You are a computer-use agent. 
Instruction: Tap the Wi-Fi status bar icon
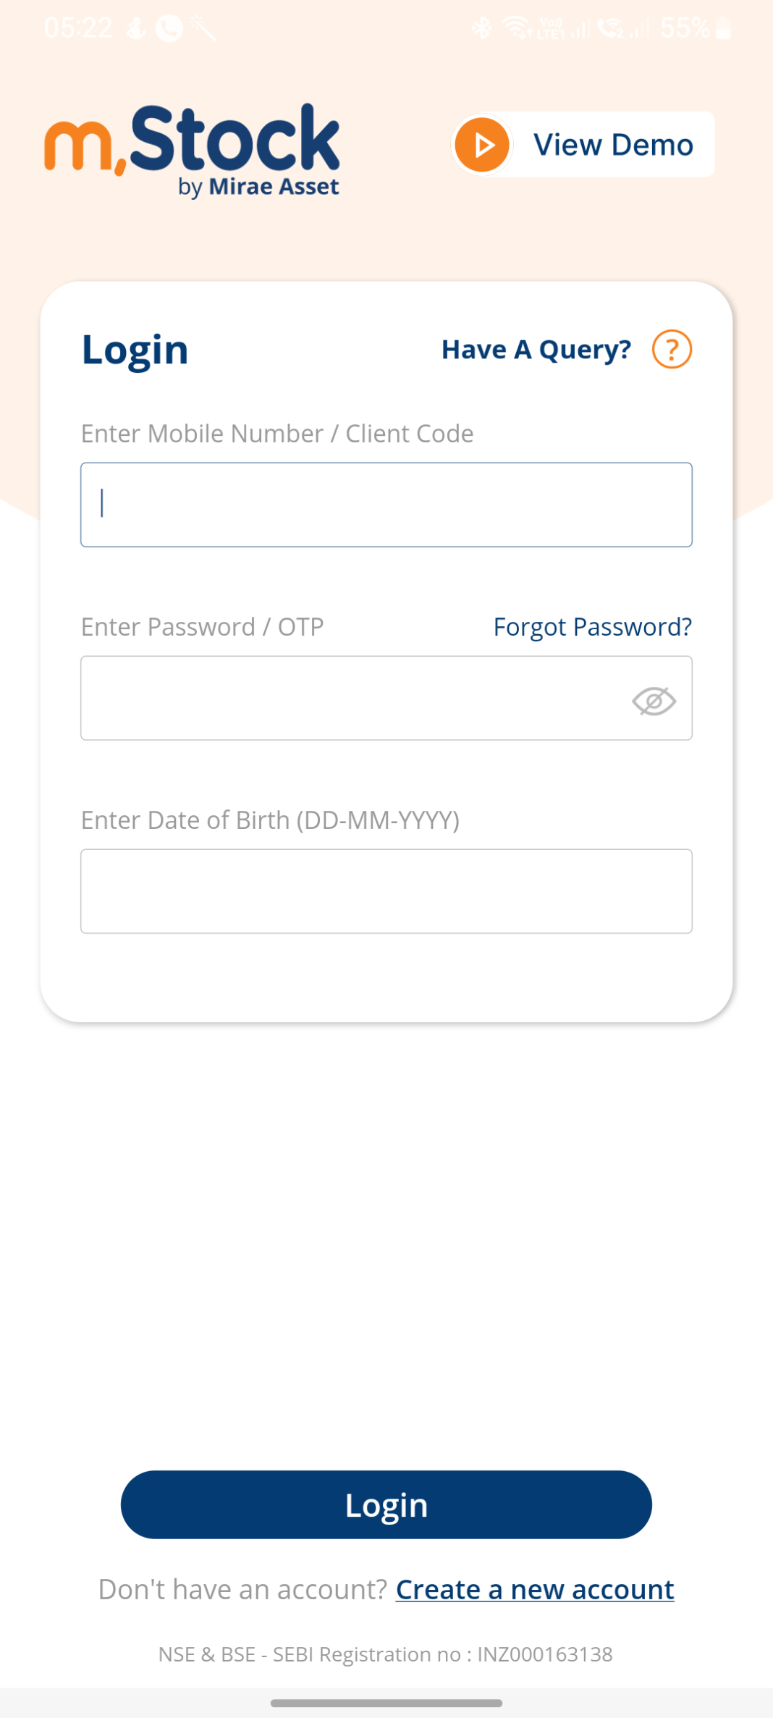[517, 28]
